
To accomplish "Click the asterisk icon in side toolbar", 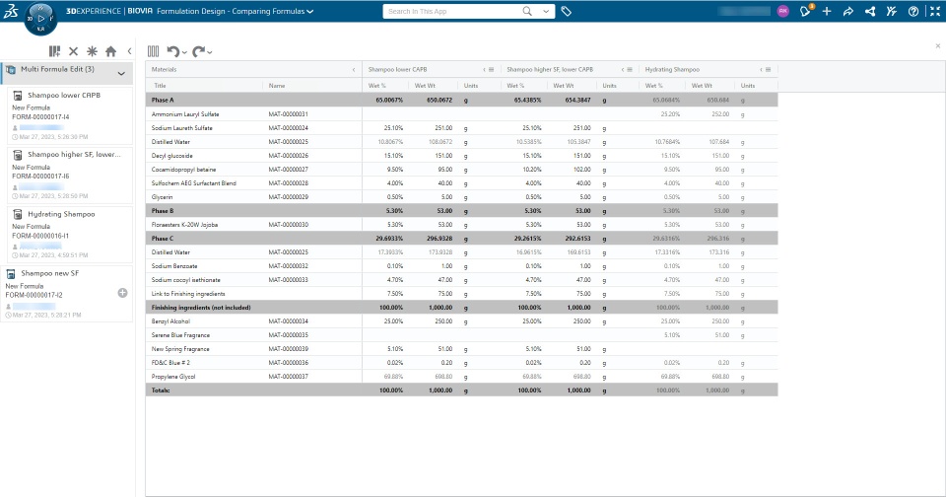I will tap(92, 52).
